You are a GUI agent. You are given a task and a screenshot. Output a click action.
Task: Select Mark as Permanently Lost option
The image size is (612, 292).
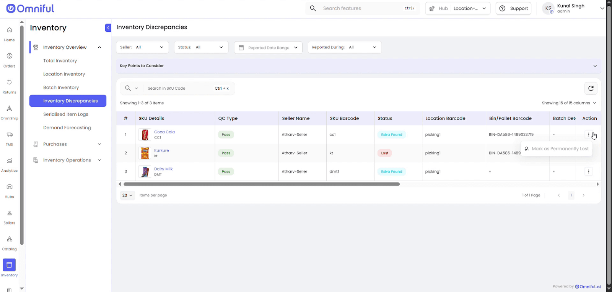coord(560,149)
